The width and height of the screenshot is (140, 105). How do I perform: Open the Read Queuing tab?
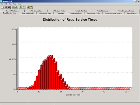point(132,13)
